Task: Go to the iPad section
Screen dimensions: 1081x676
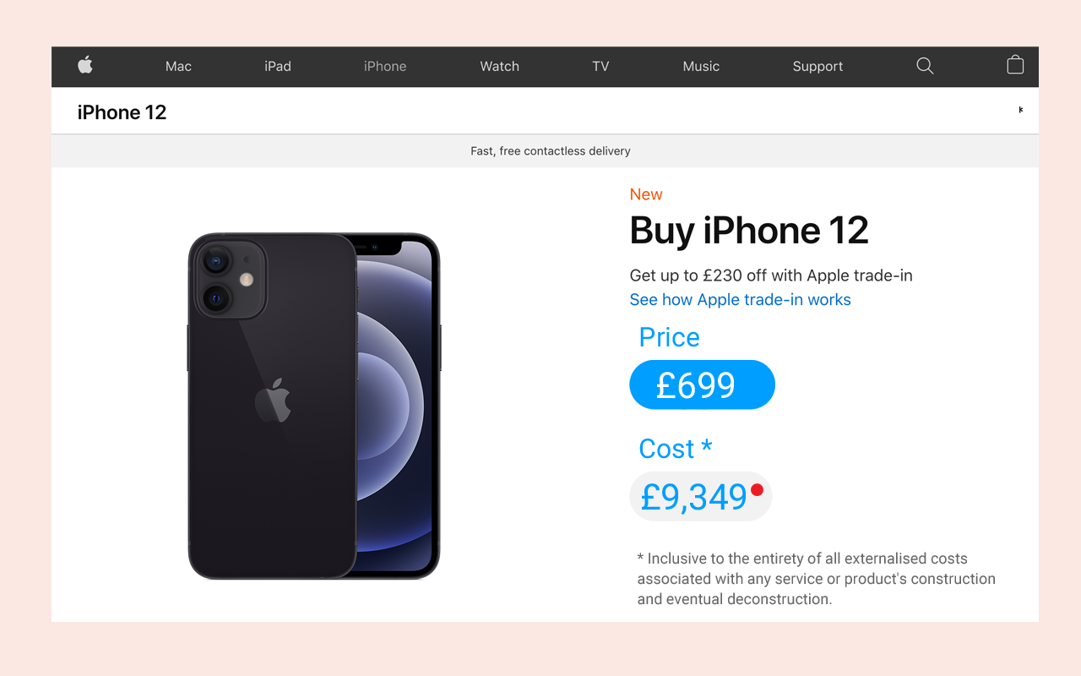Action: 278,66
